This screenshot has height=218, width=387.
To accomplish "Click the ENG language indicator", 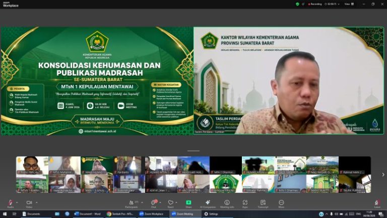I will pyautogui.click(x=358, y=214).
